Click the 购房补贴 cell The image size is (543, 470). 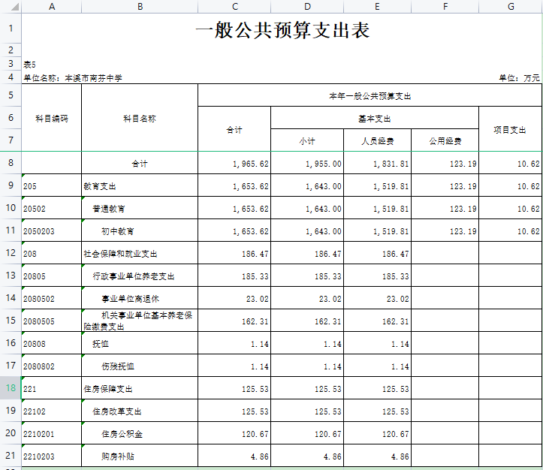coord(140,456)
